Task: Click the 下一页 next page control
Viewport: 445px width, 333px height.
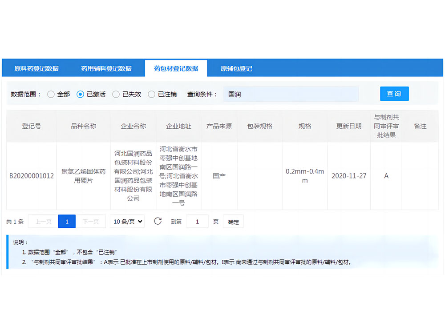Action: (x=91, y=221)
